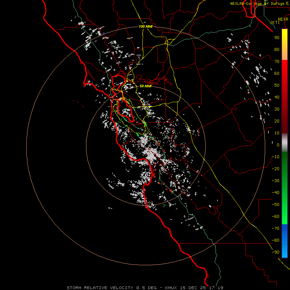Click the "-40" value on the velocity scale

coord(275,193)
